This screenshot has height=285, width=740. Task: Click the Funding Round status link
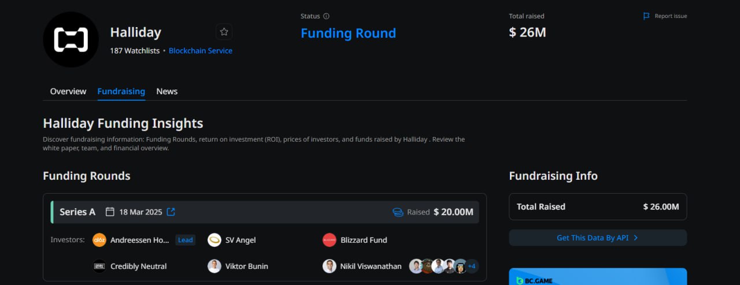pyautogui.click(x=349, y=33)
